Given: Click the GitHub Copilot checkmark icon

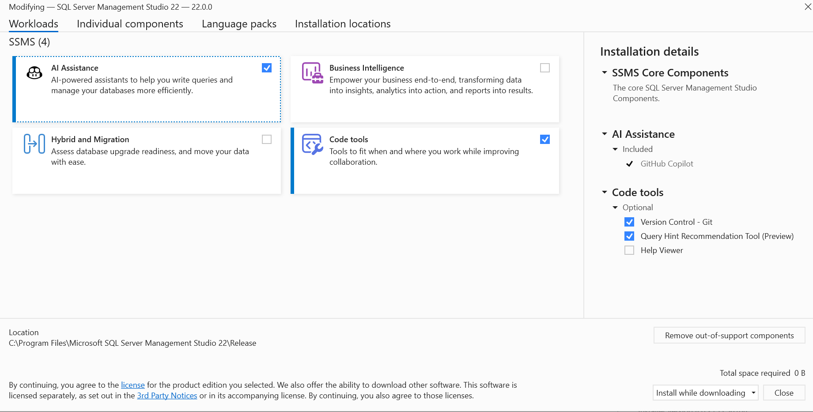Looking at the screenshot, I should 630,164.
